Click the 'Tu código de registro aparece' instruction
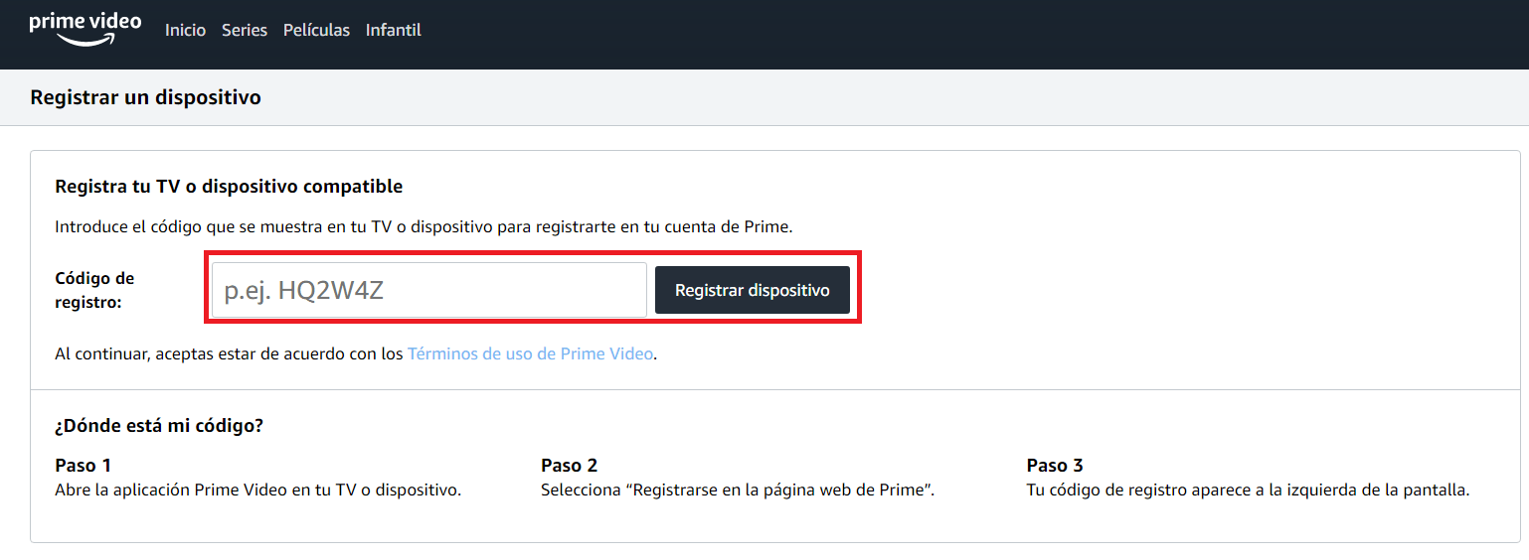1529x560 pixels. pyautogui.click(x=1248, y=490)
